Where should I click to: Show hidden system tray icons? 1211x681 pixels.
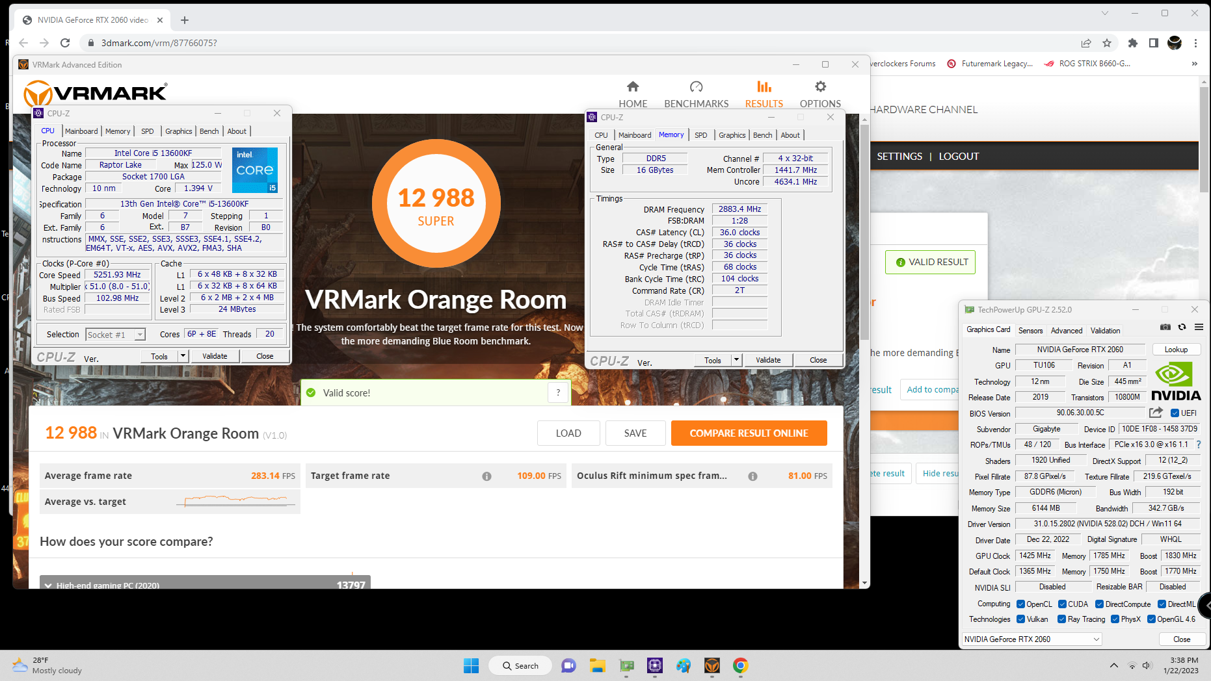pos(1113,665)
